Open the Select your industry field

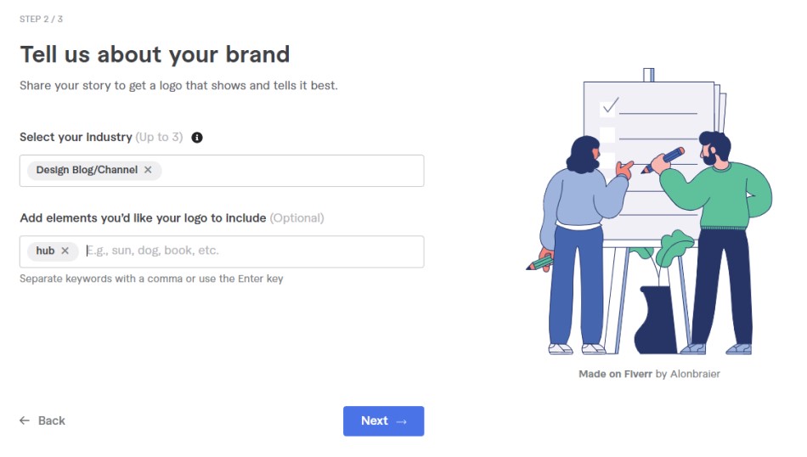coord(222,171)
